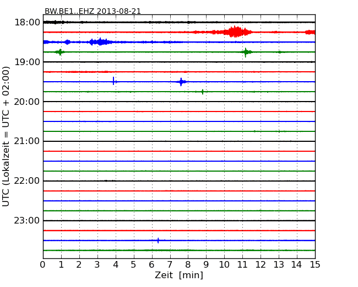The image size is (358, 287).
Task: Click the Zeit [min] axis label
Action: [179, 275]
